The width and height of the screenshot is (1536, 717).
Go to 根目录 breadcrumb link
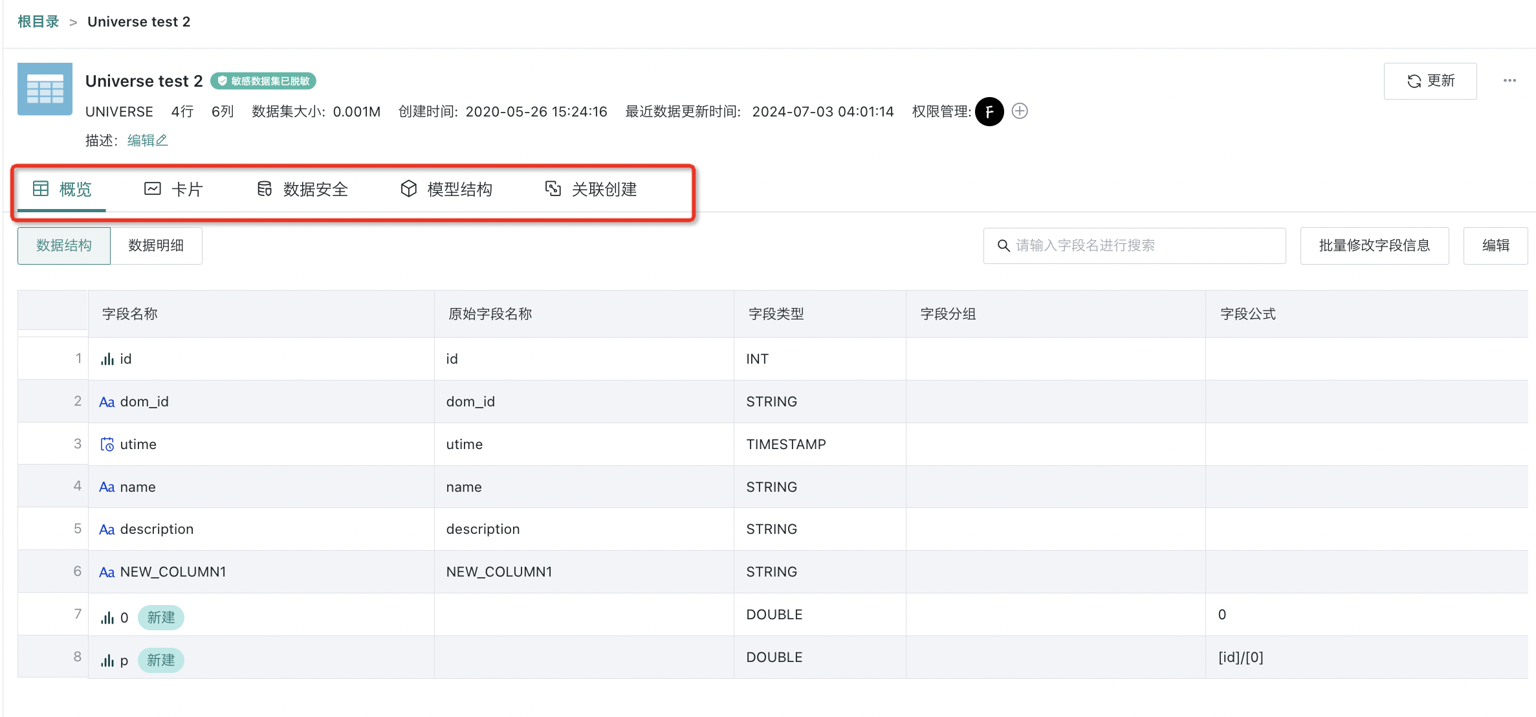click(38, 21)
